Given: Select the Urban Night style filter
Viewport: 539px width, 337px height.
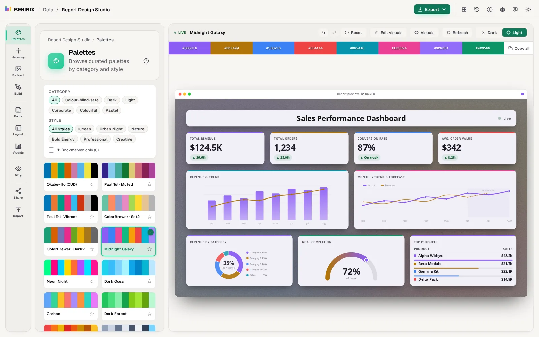Looking at the screenshot, I should tap(111, 129).
